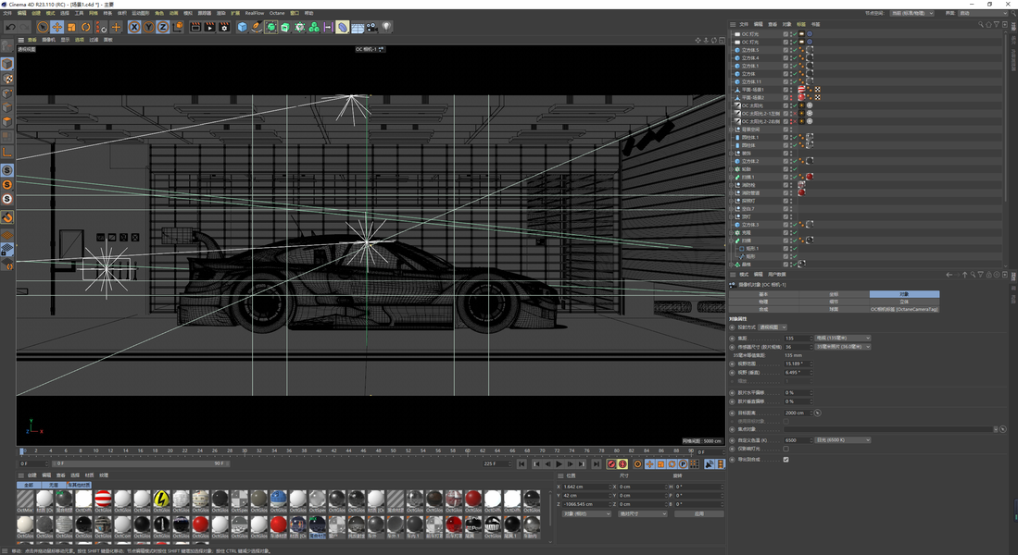Open the 投射方式 projection dropdown
The height and width of the screenshot is (555, 1018).
click(x=773, y=327)
